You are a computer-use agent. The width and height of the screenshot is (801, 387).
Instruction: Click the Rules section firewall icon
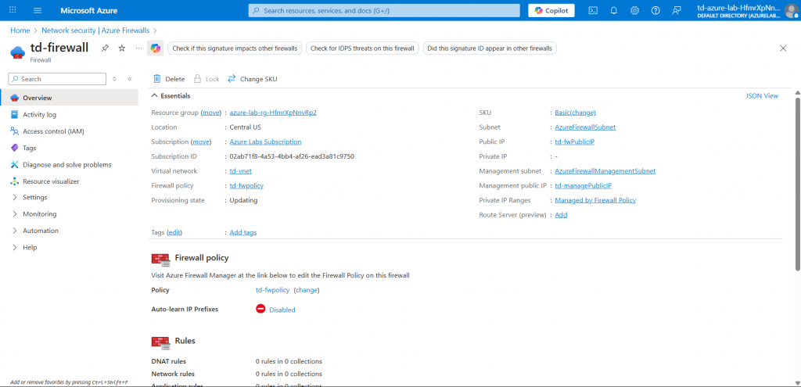click(161, 342)
